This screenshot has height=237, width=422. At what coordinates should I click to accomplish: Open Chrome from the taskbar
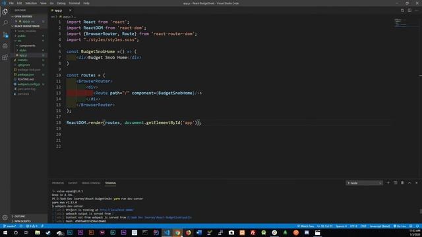coord(177,232)
